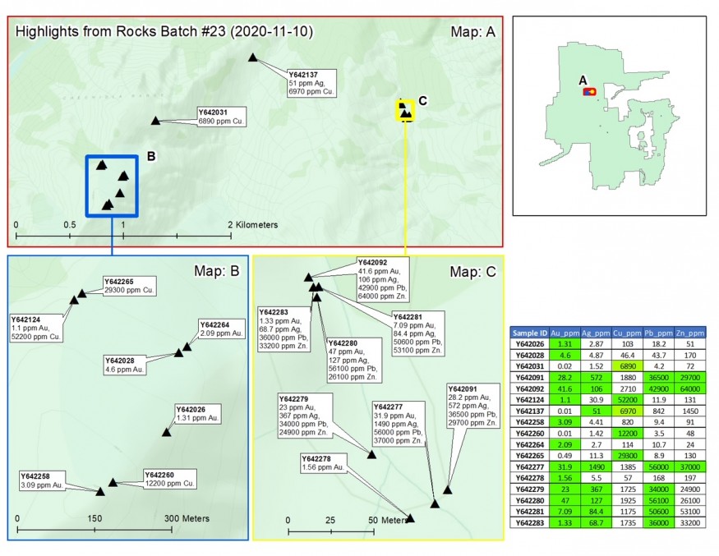Click the 'Pb_ppm' column header
The image size is (719, 556).
click(x=658, y=333)
